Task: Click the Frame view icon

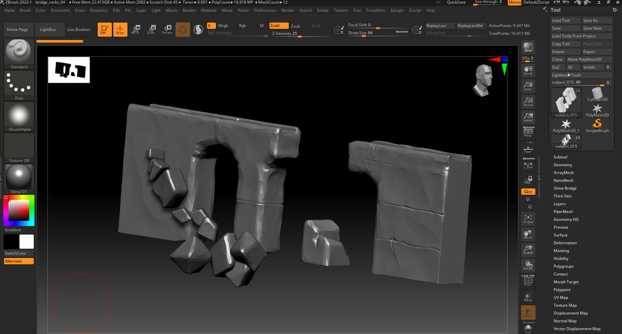Action: click(x=528, y=218)
